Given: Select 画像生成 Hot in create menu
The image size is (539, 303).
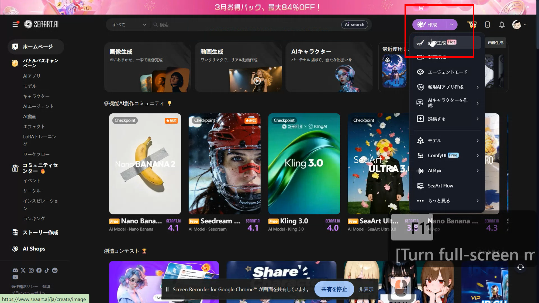Looking at the screenshot, I should tap(447, 43).
